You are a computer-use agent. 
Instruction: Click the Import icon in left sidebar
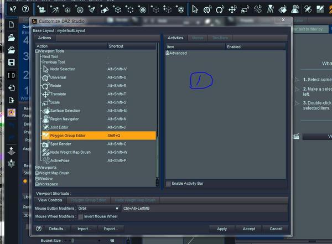pos(11,87)
